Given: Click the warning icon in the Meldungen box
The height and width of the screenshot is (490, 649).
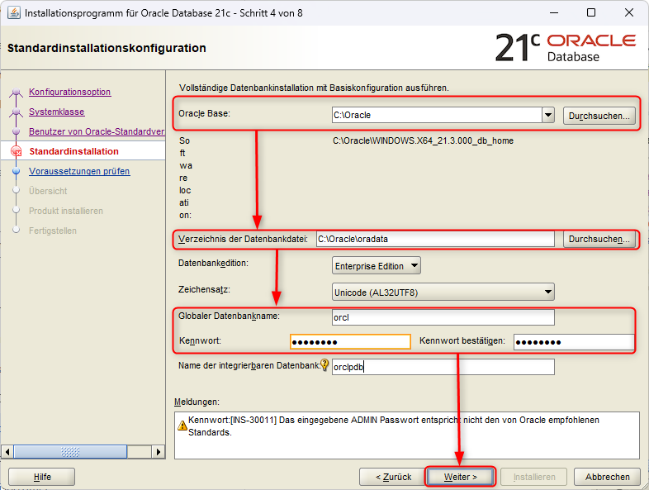Looking at the screenshot, I should pos(182,426).
